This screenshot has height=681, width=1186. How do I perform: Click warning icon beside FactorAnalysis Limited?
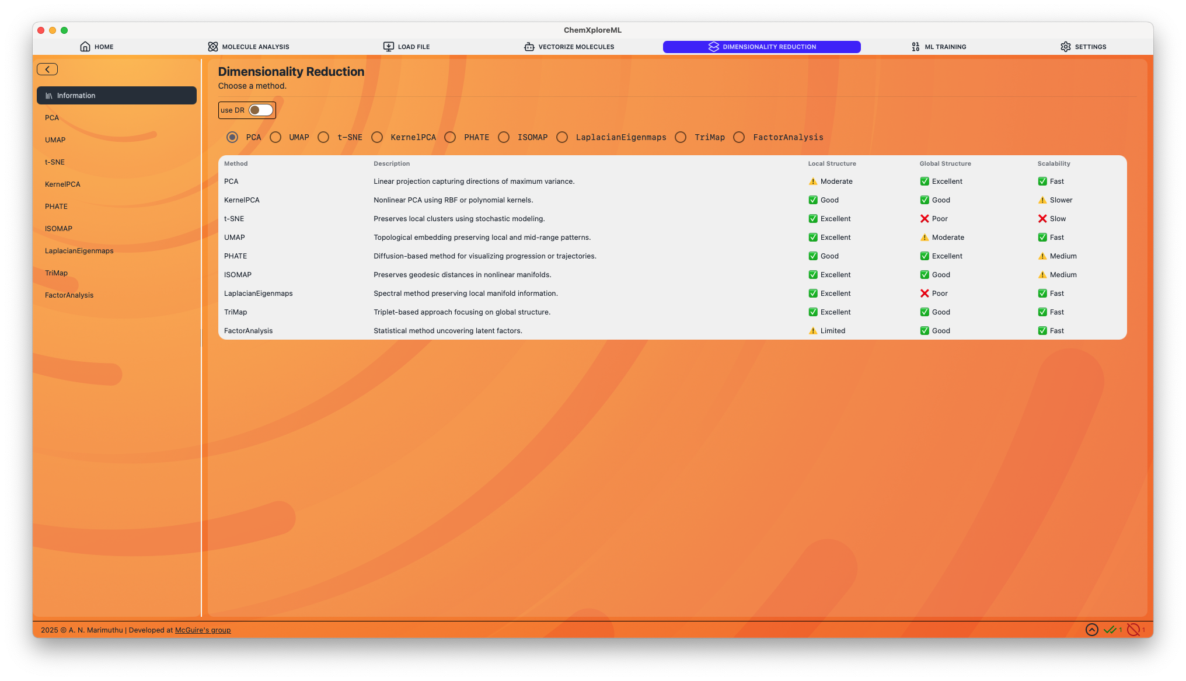click(813, 331)
